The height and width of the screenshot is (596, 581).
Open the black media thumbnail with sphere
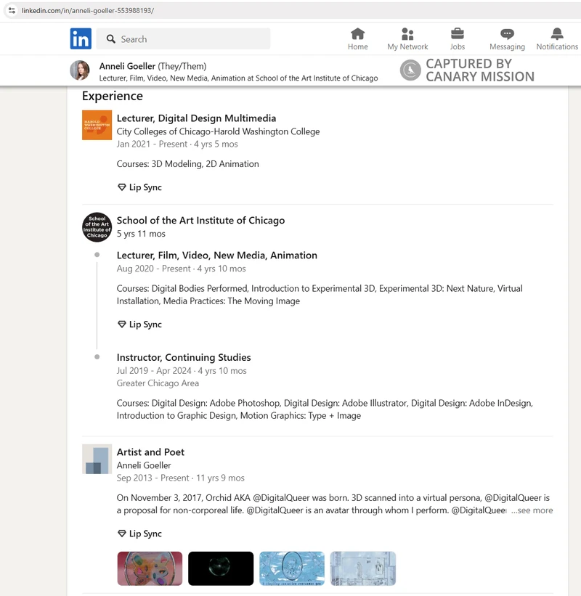221,568
